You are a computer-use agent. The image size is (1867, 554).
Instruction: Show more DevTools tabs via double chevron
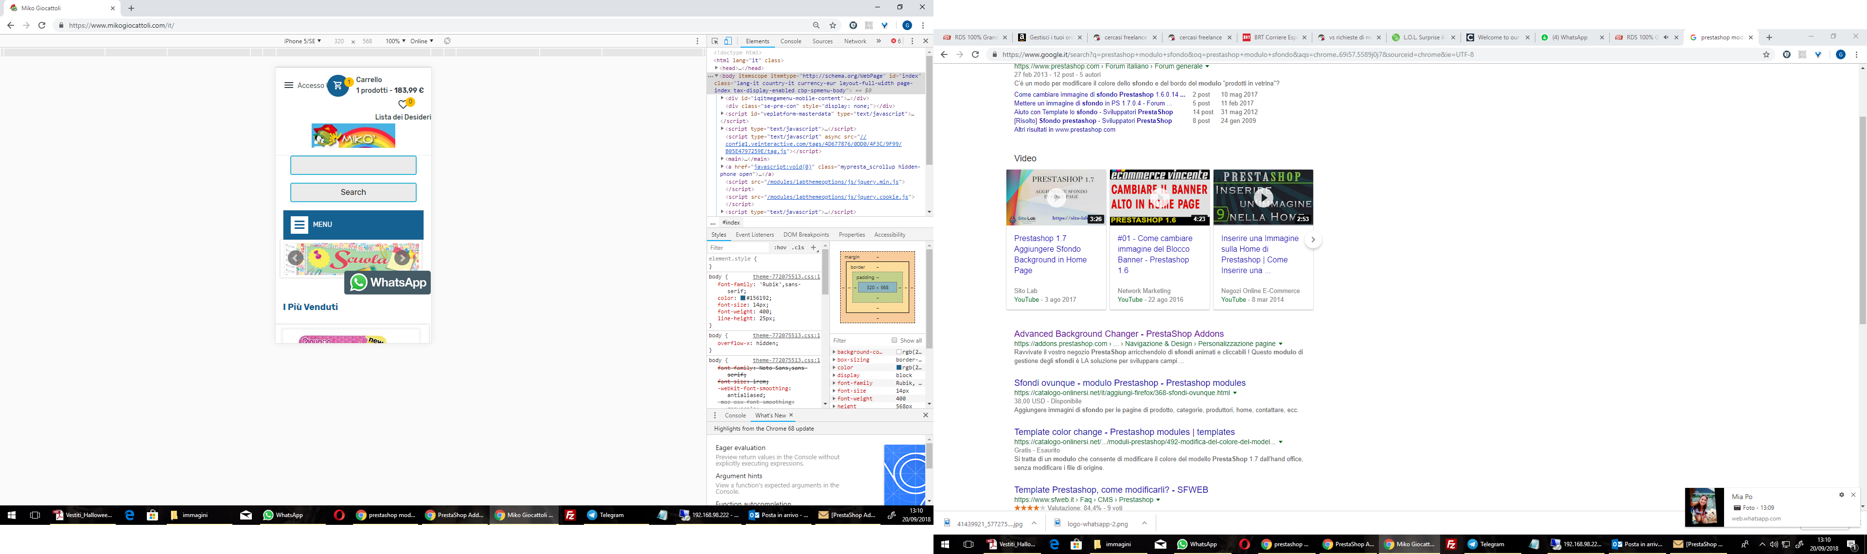[879, 41]
